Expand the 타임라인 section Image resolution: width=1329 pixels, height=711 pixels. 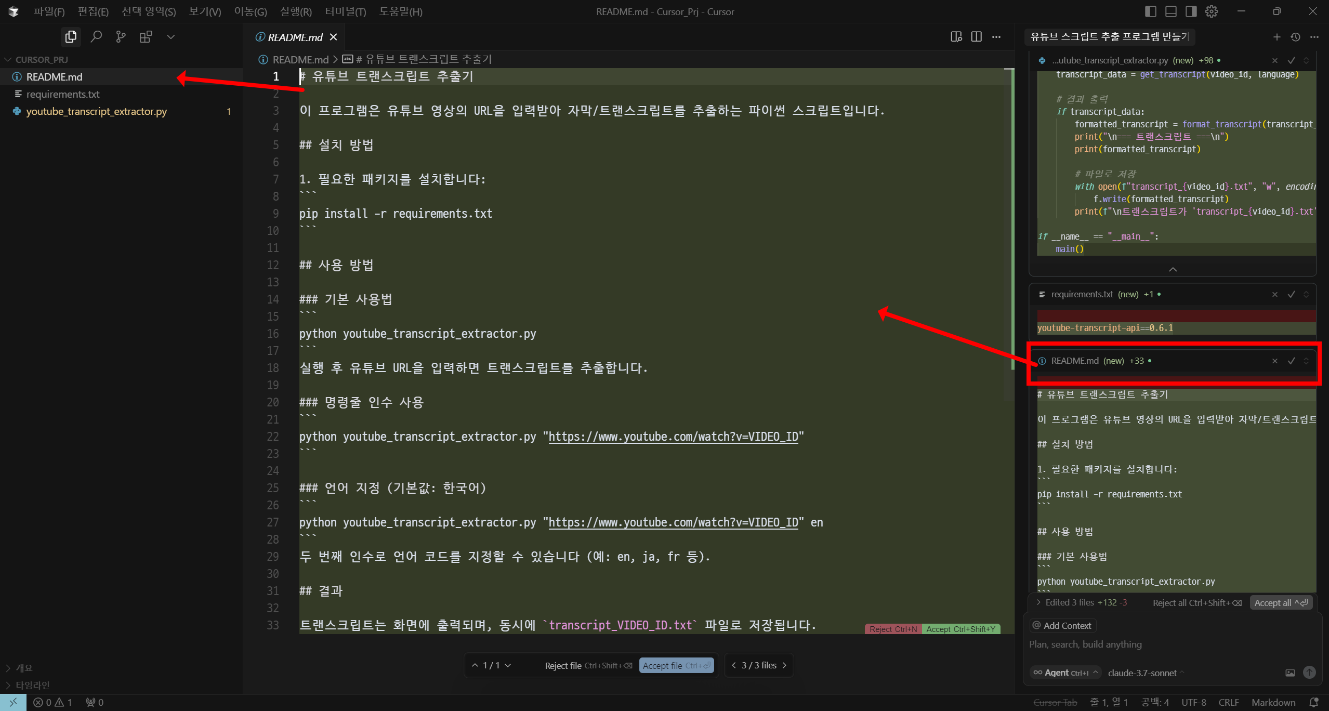pyautogui.click(x=32, y=685)
